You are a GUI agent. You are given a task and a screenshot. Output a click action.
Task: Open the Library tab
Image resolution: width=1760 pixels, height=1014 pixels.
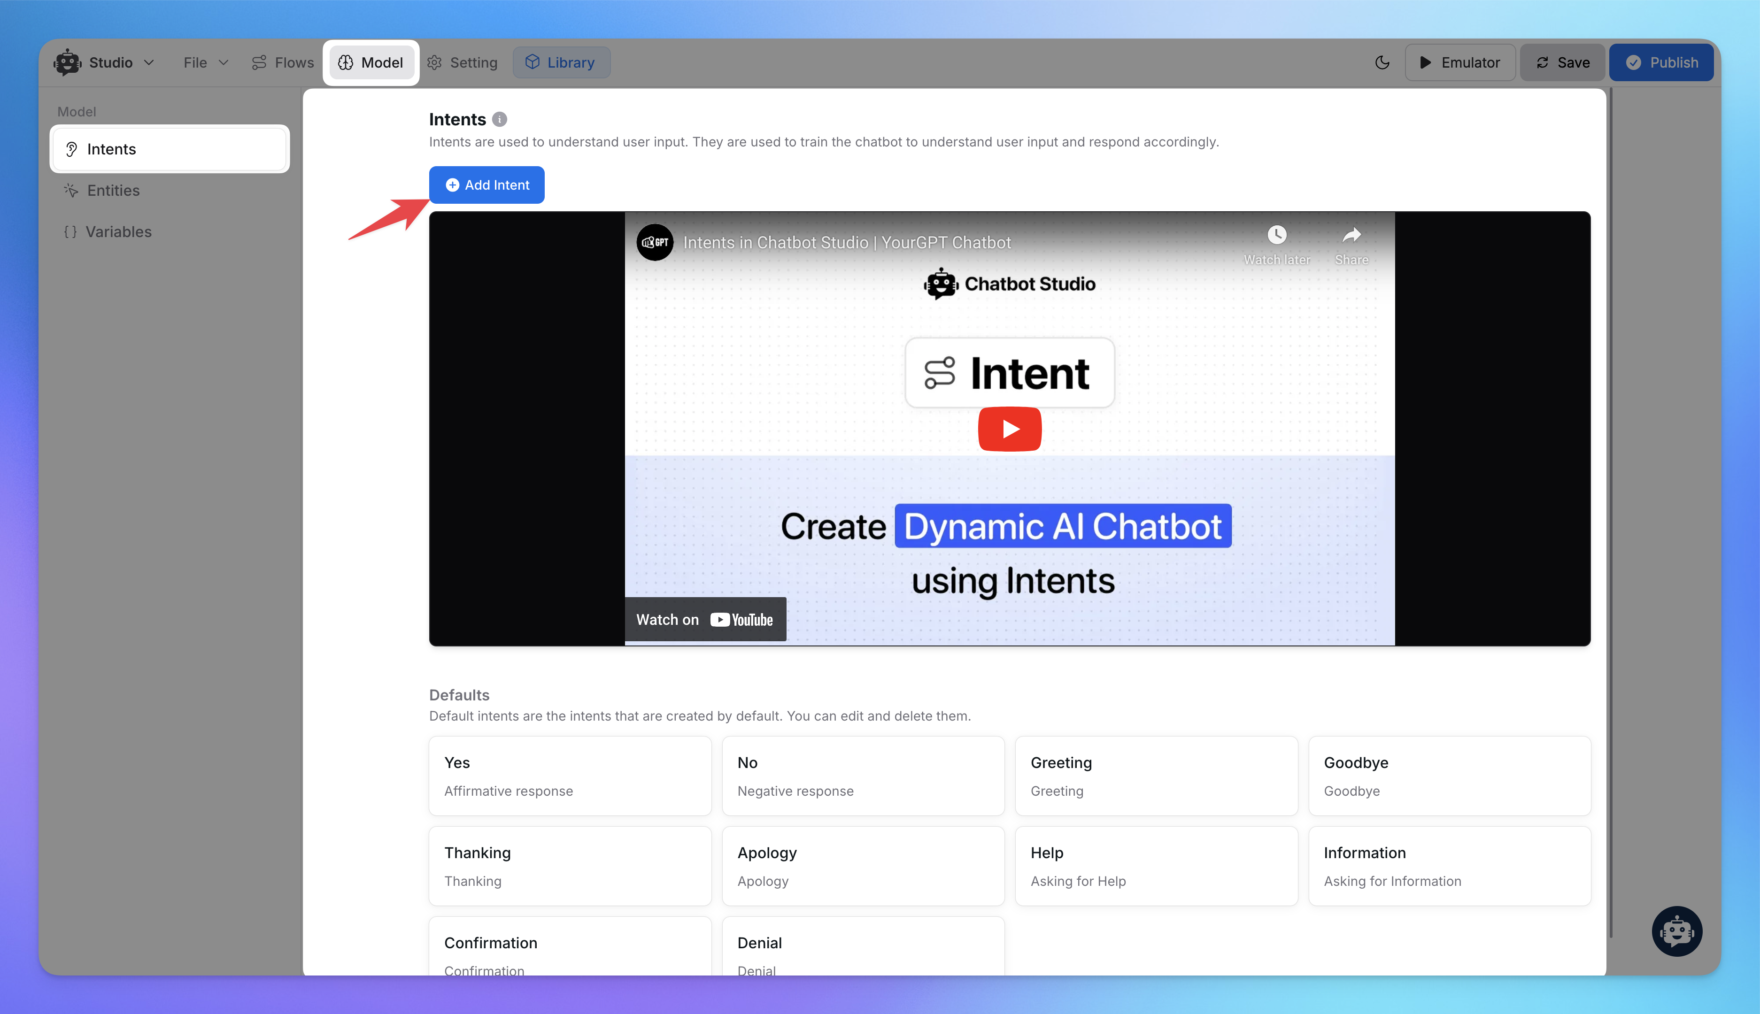click(x=561, y=63)
